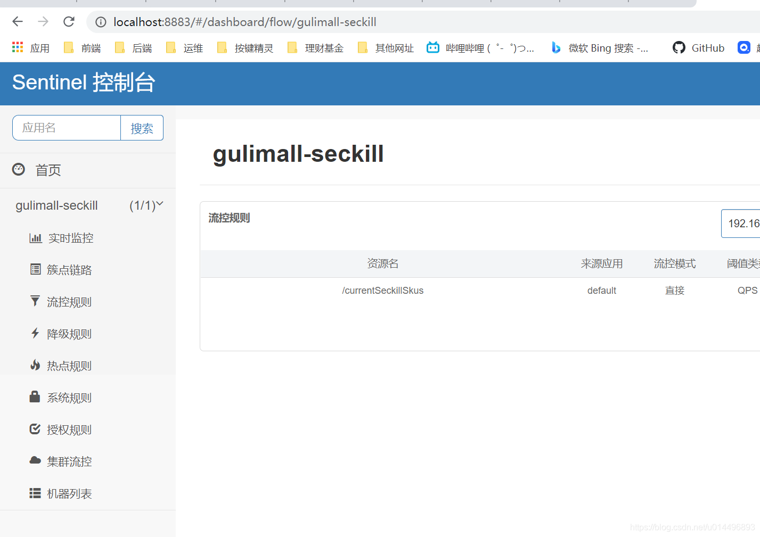The width and height of the screenshot is (760, 537).
Task: Open the machine IP dropdown 192.16
Action: (740, 224)
